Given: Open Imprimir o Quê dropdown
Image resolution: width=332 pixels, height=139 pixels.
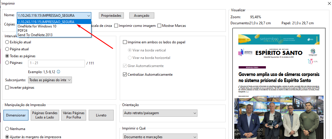Looking at the screenshot, I should click(160, 136).
